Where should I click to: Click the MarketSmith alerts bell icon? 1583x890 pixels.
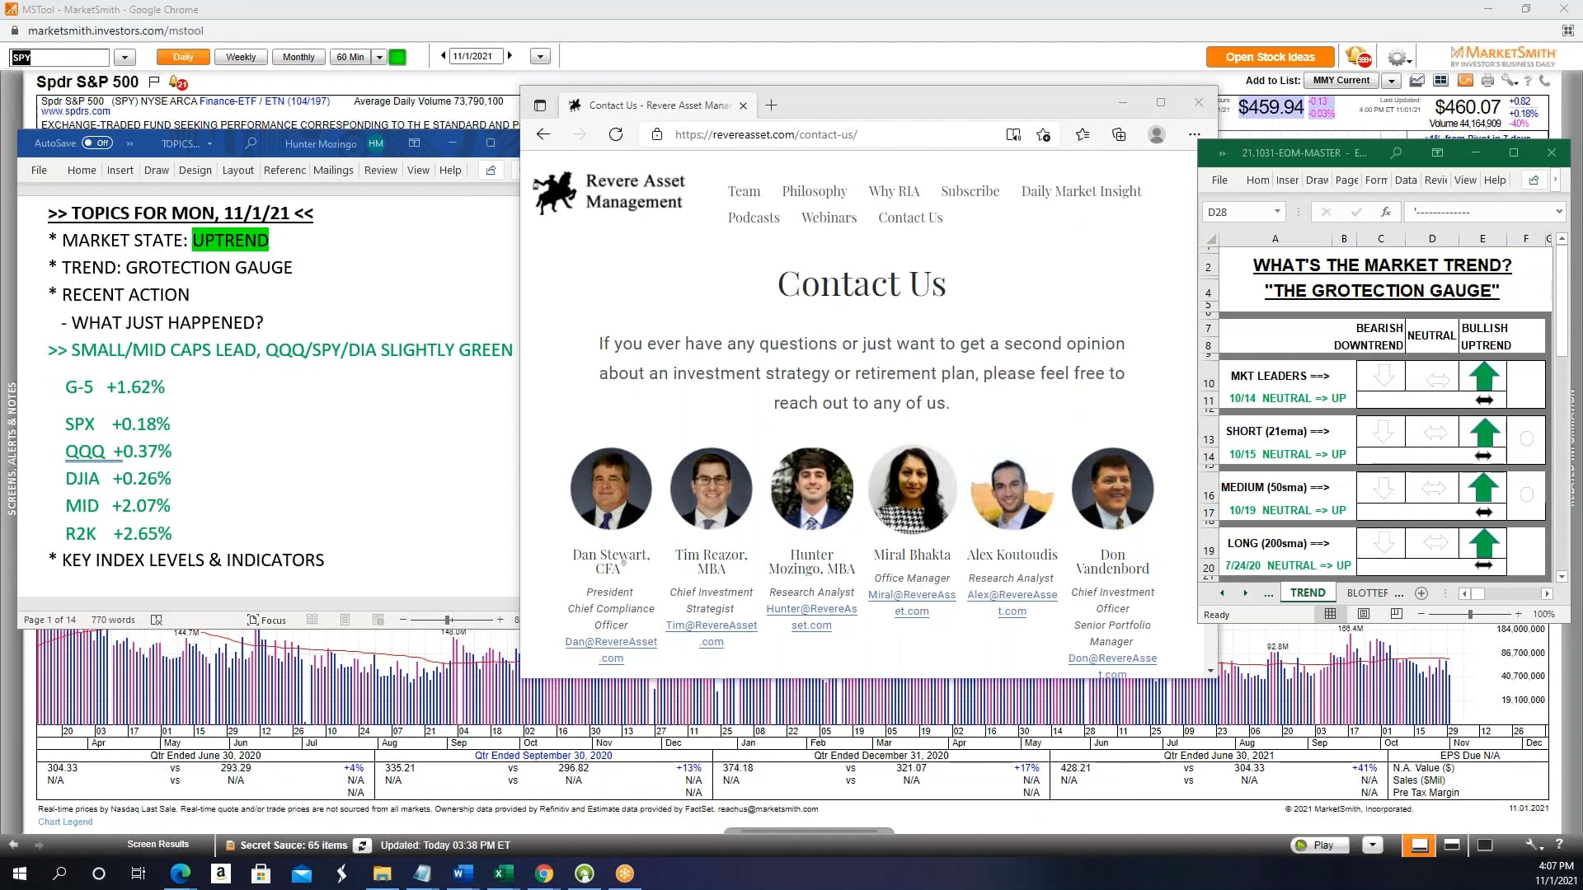1357,57
